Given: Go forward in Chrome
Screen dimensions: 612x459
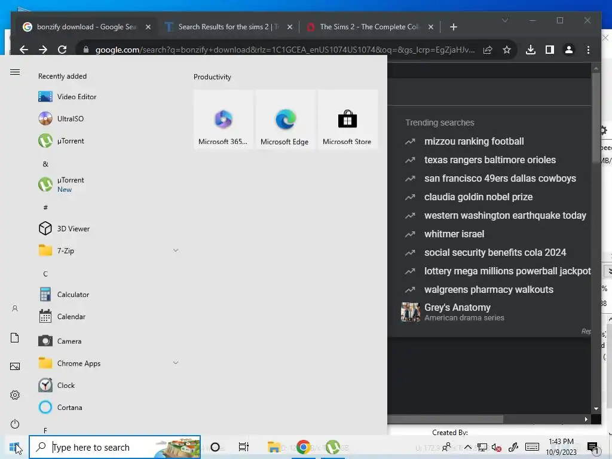Looking at the screenshot, I should (43, 50).
